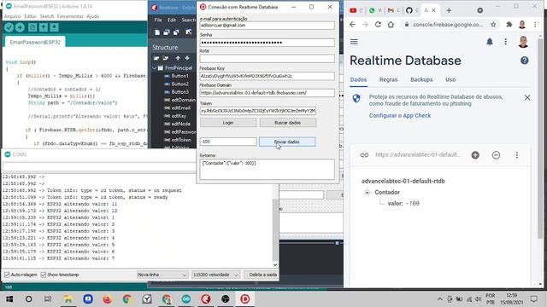
Task: Open 115200 velocidade baud rate dropdown
Action: [215, 275]
